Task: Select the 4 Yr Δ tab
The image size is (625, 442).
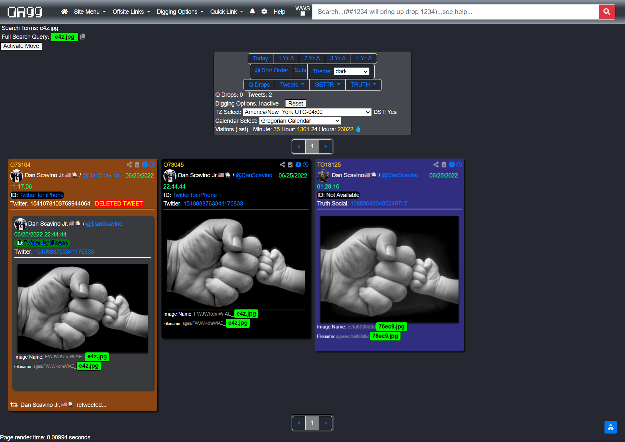Action: (364, 58)
